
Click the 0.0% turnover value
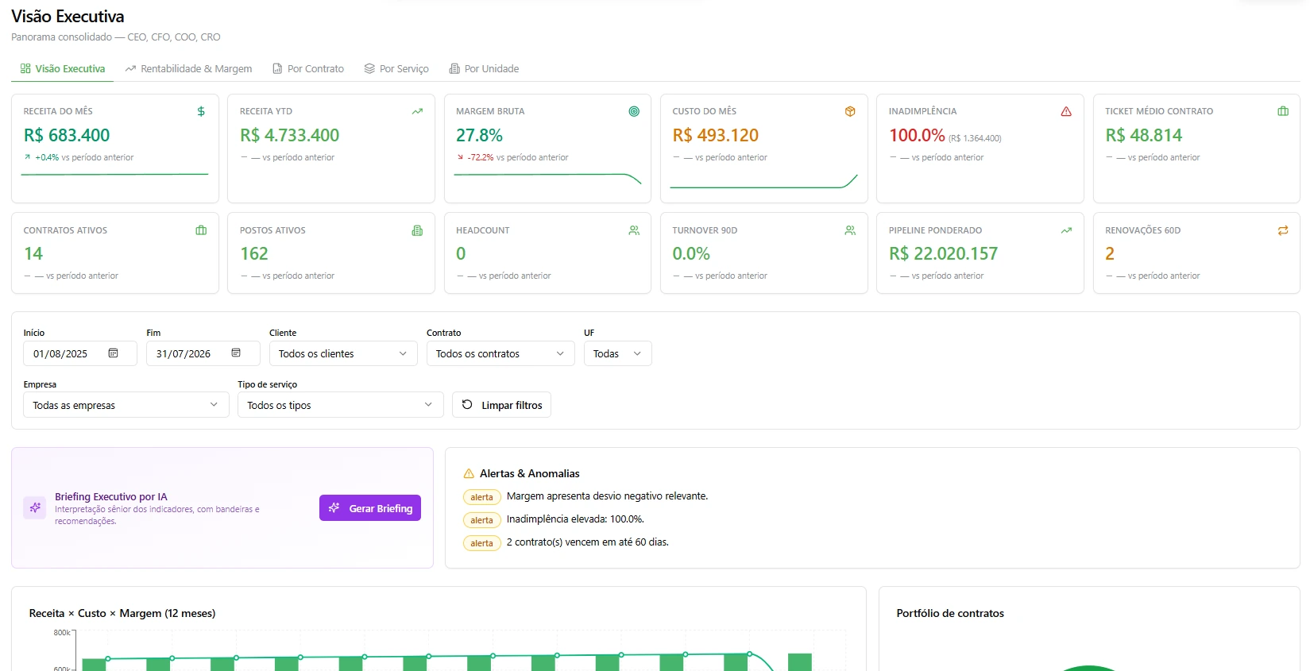pyautogui.click(x=691, y=253)
